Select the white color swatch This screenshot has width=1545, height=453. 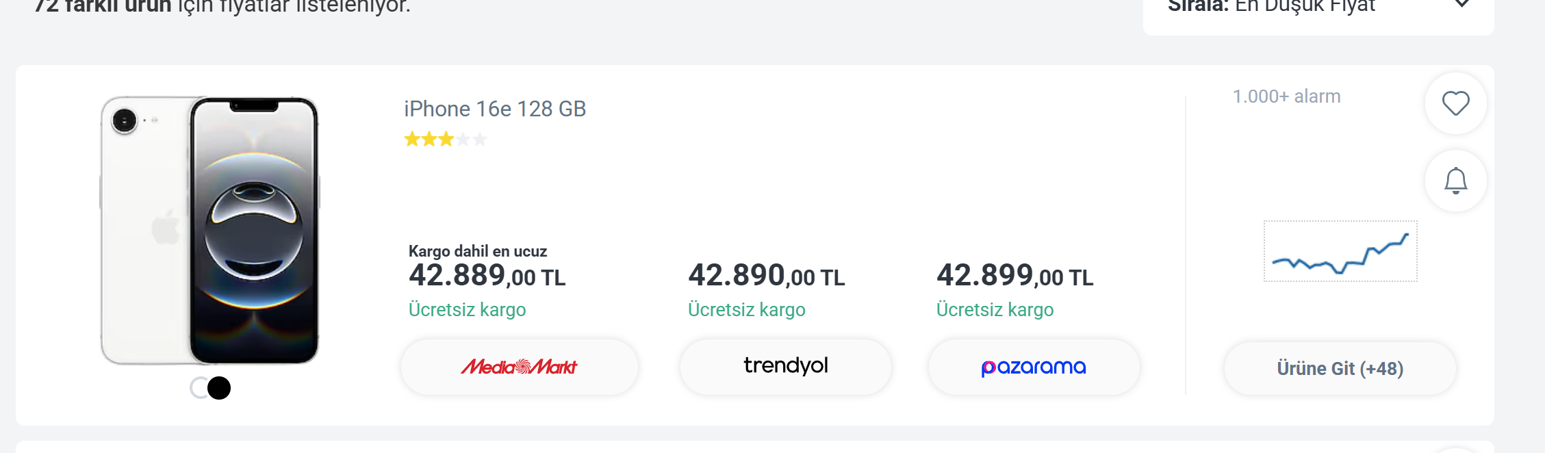tap(199, 388)
